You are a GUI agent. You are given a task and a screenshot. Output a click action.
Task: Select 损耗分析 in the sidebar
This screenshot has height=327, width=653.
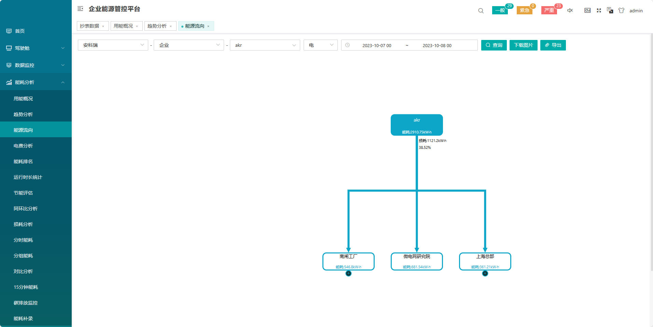[x=23, y=224]
